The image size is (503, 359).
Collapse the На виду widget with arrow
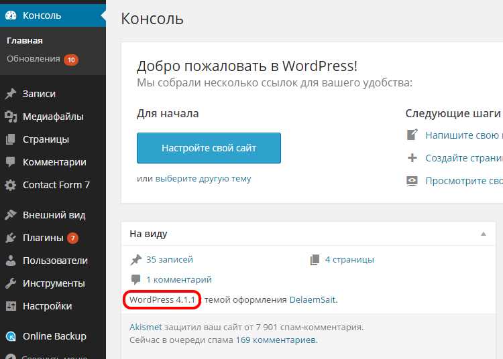483,234
